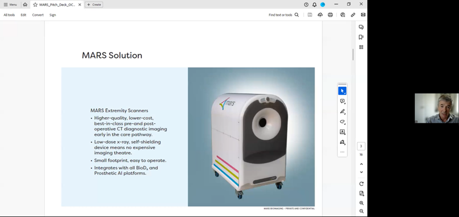Select the arrow selection tool
Screen dimensions: 459x217
(x=342, y=91)
